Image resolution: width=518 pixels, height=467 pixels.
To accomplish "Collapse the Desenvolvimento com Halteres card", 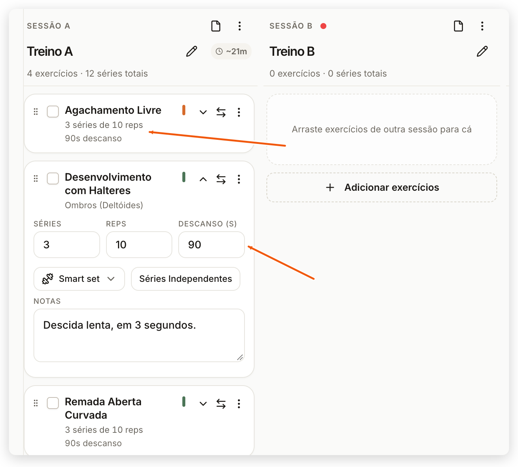I will coord(203,179).
